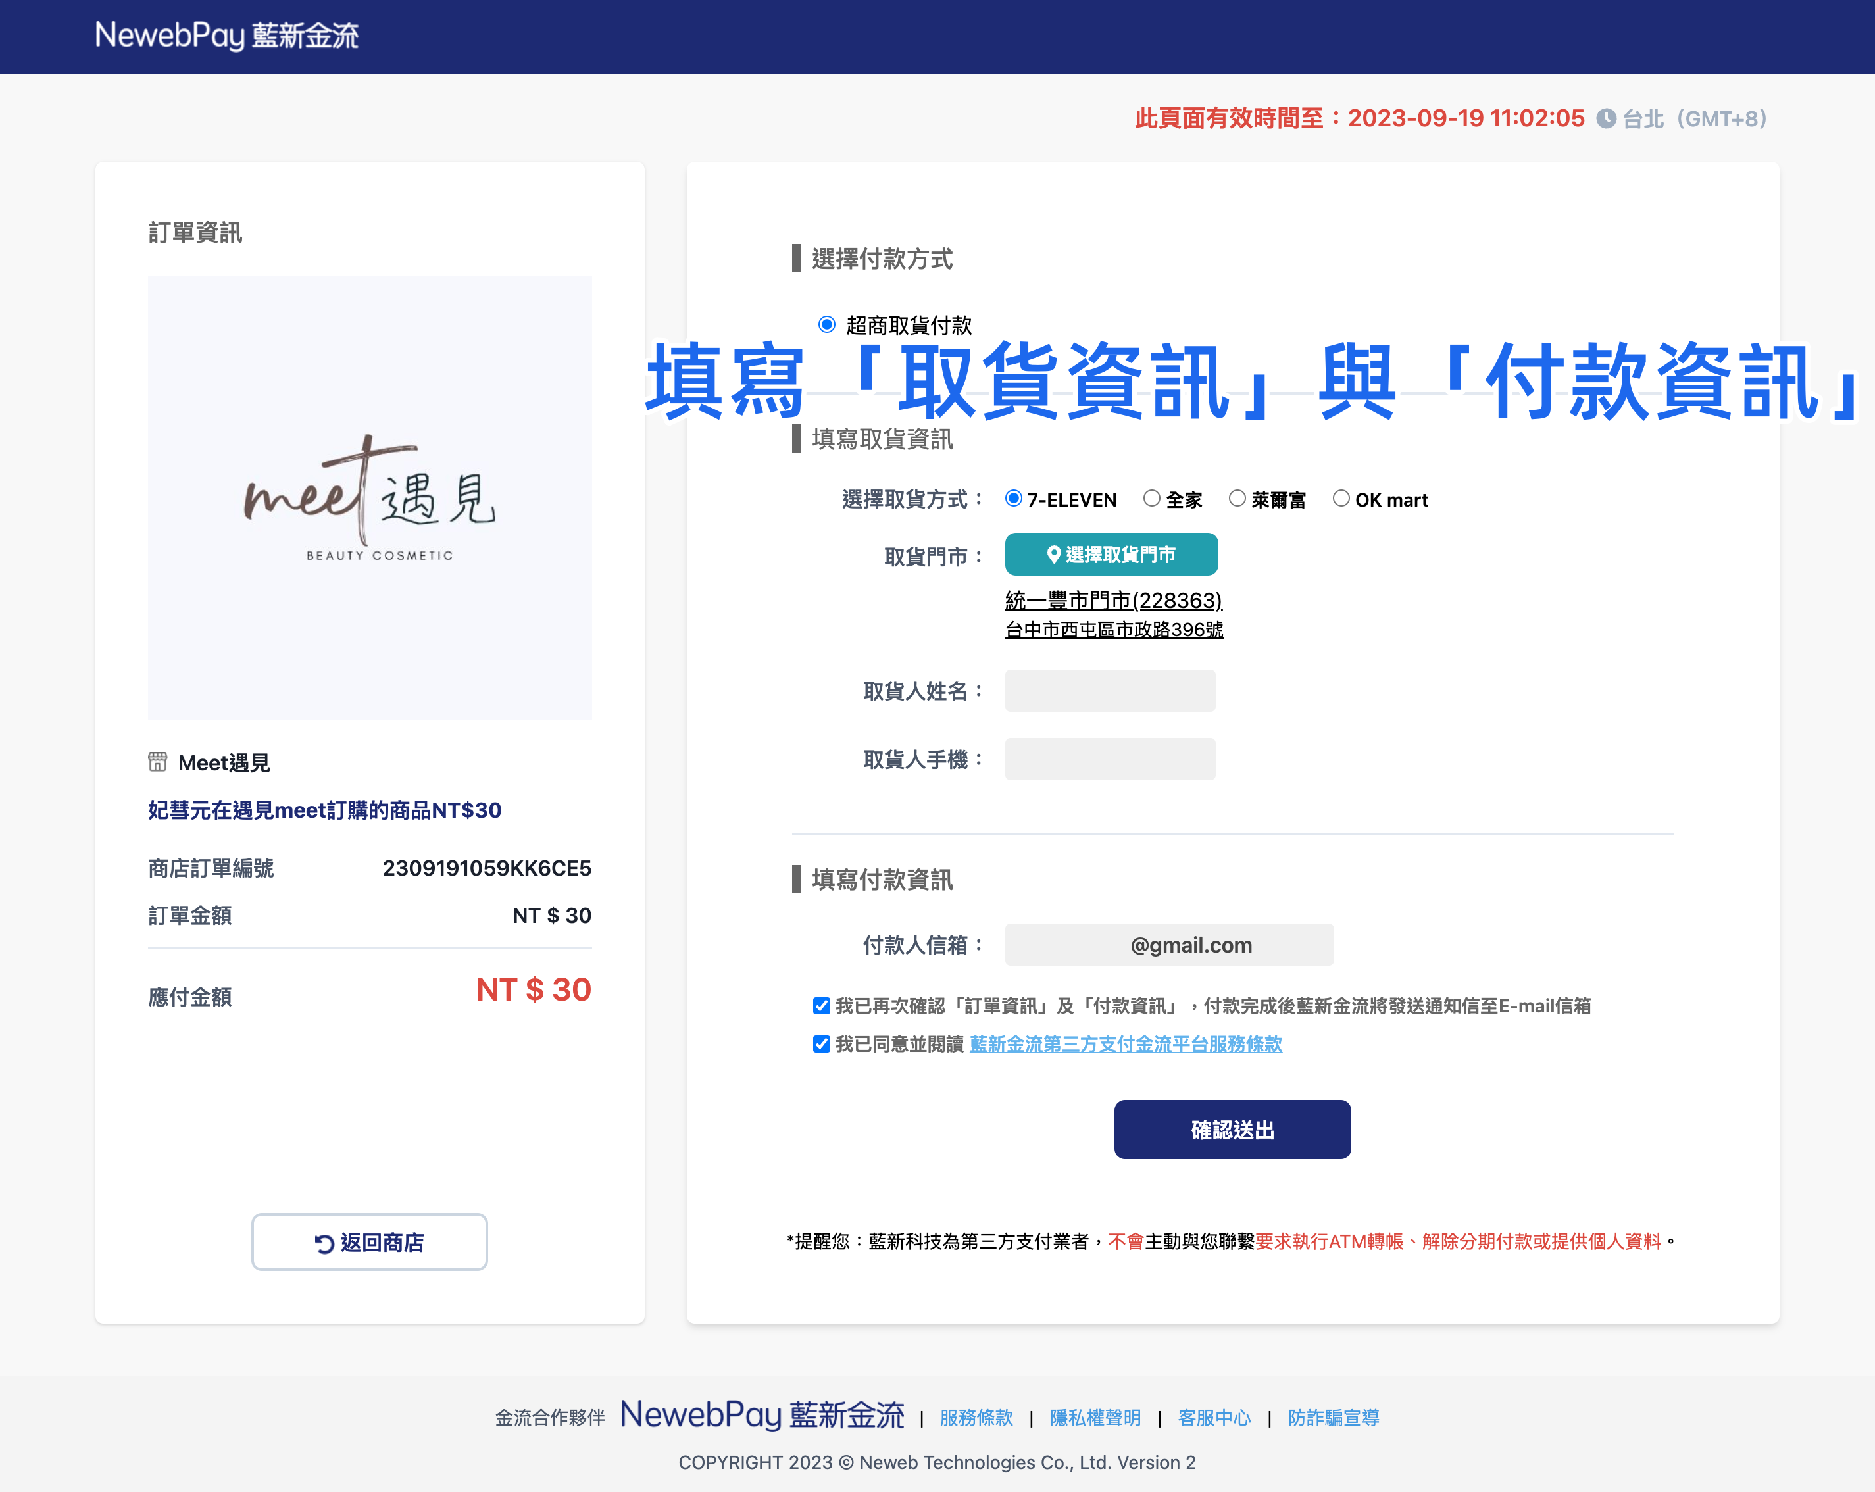The image size is (1875, 1492).
Task: Click the 填寫付款資訊 section heading
Action: point(882,880)
